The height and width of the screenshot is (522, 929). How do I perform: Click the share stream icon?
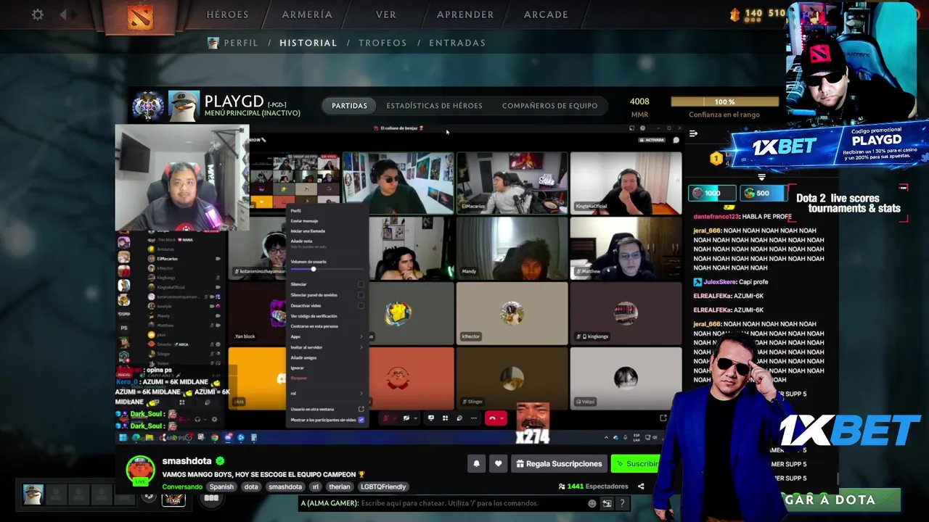pyautogui.click(x=641, y=486)
